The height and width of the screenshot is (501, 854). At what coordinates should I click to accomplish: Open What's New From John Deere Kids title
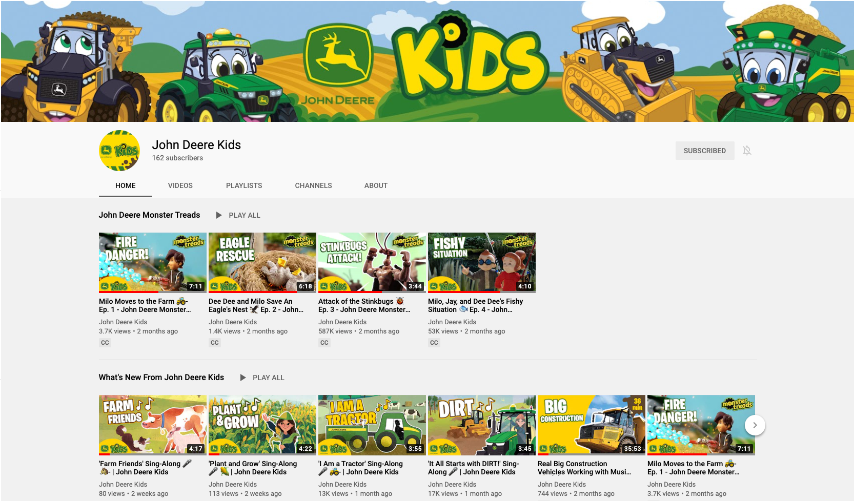(x=161, y=378)
